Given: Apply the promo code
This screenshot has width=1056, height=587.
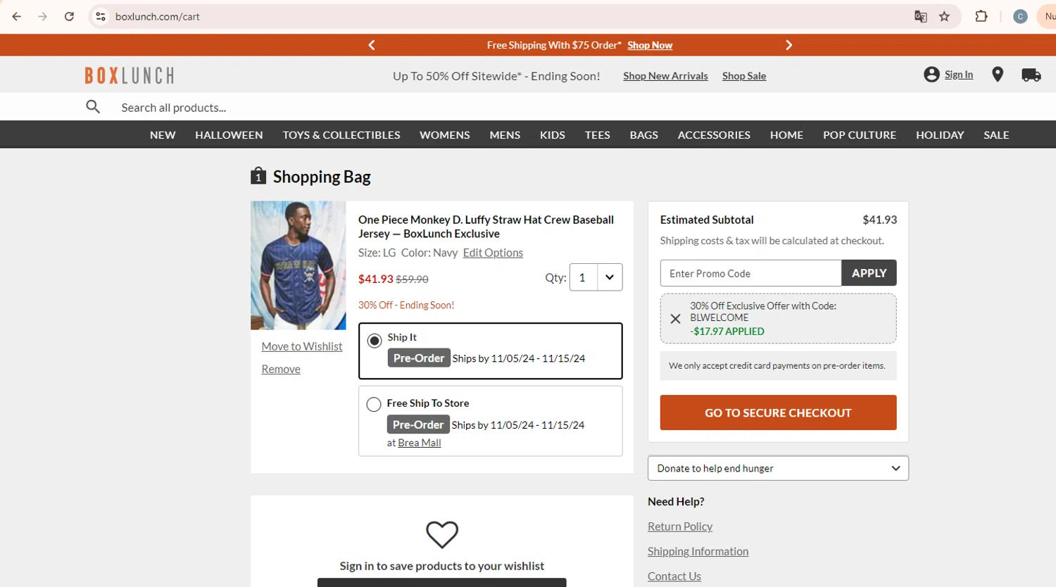Looking at the screenshot, I should click(x=869, y=273).
